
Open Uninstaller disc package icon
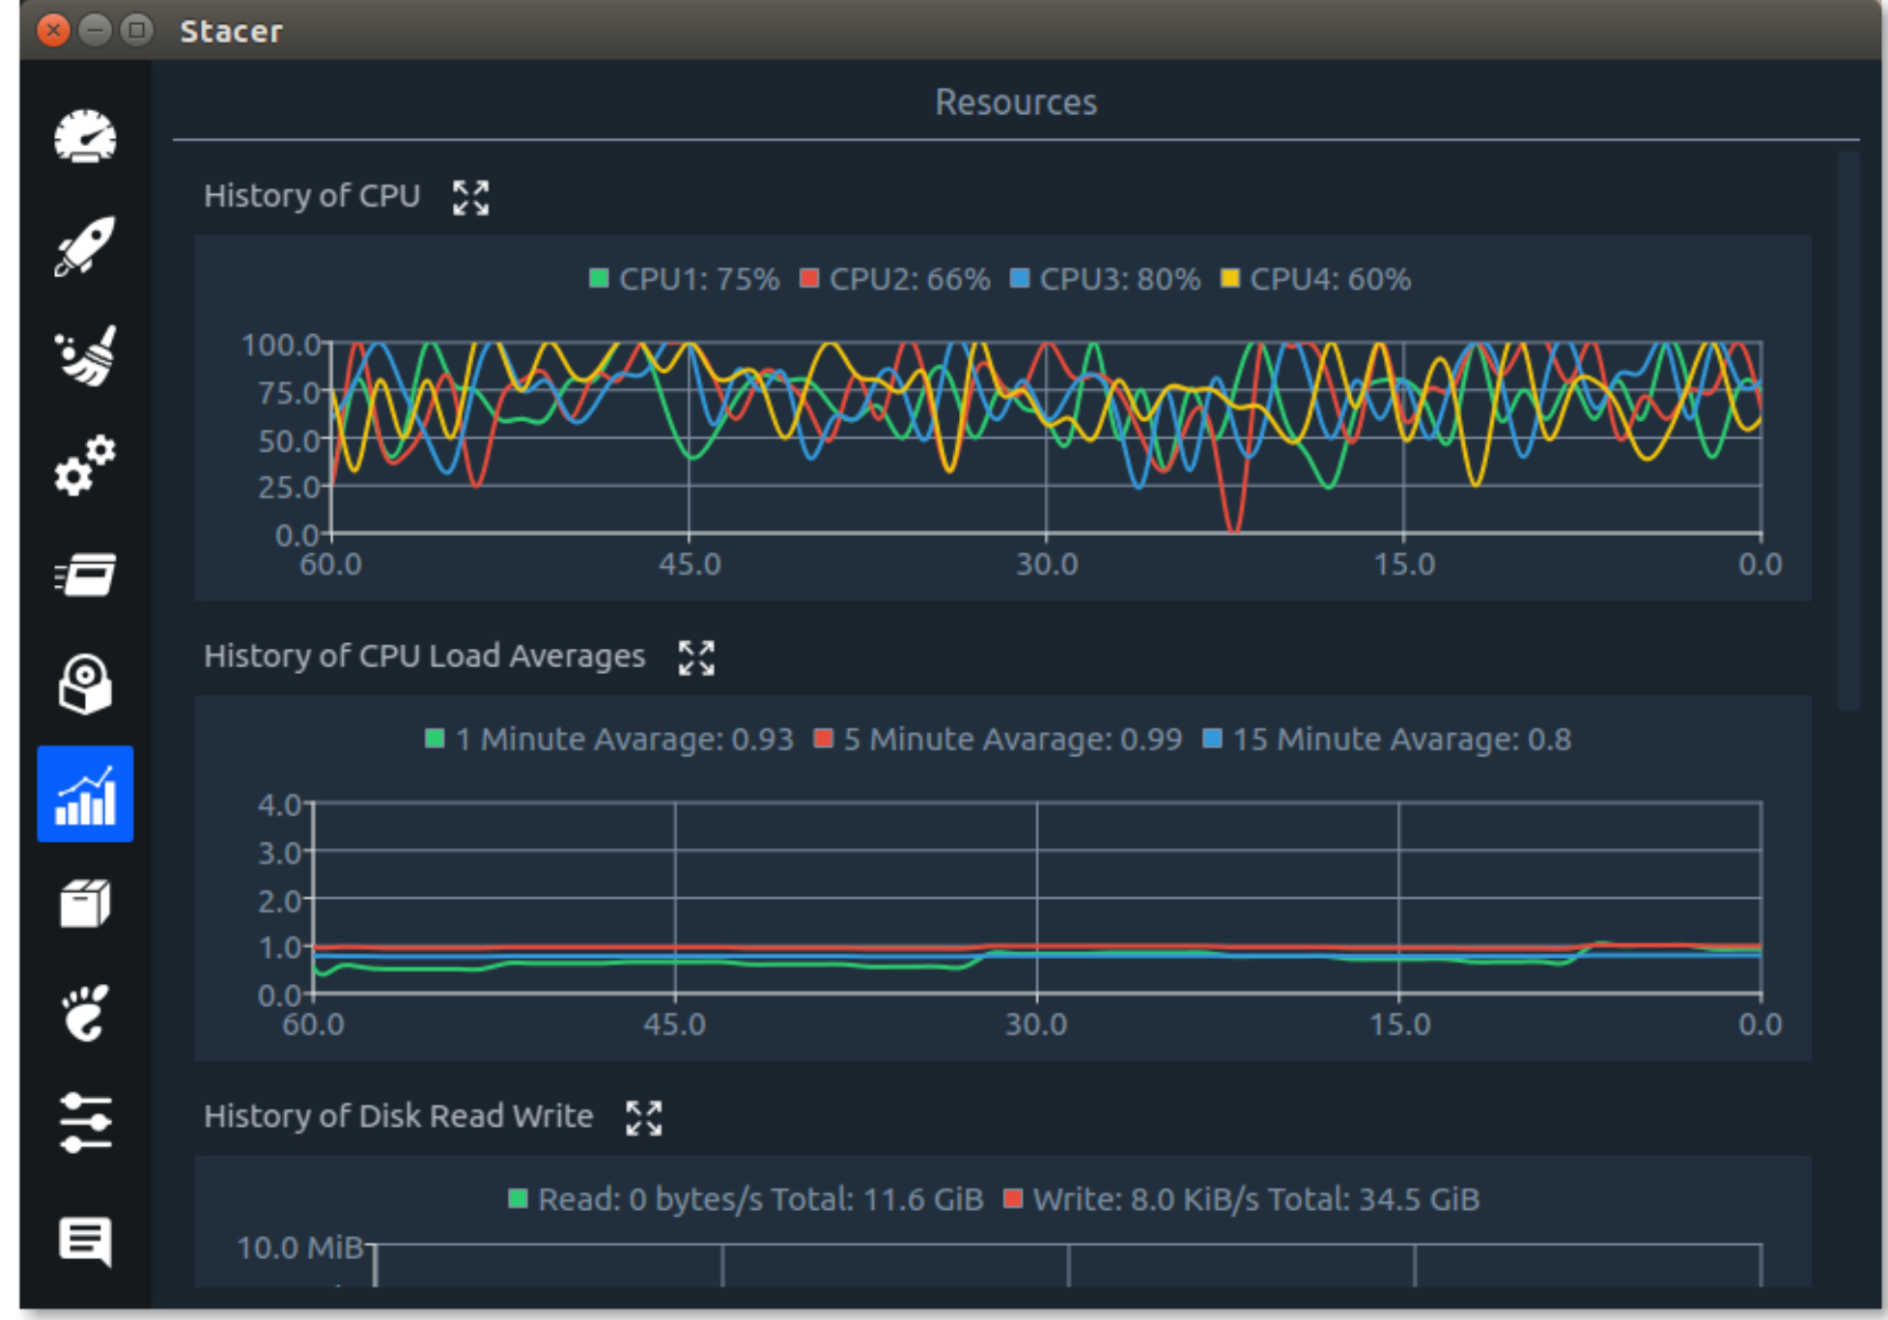85,685
